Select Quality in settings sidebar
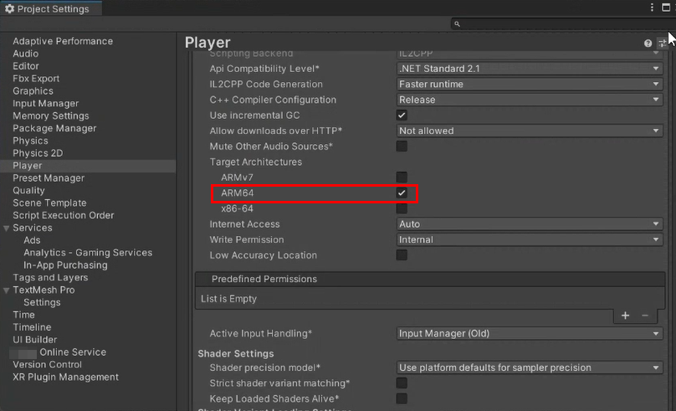The image size is (676, 411). 28,191
